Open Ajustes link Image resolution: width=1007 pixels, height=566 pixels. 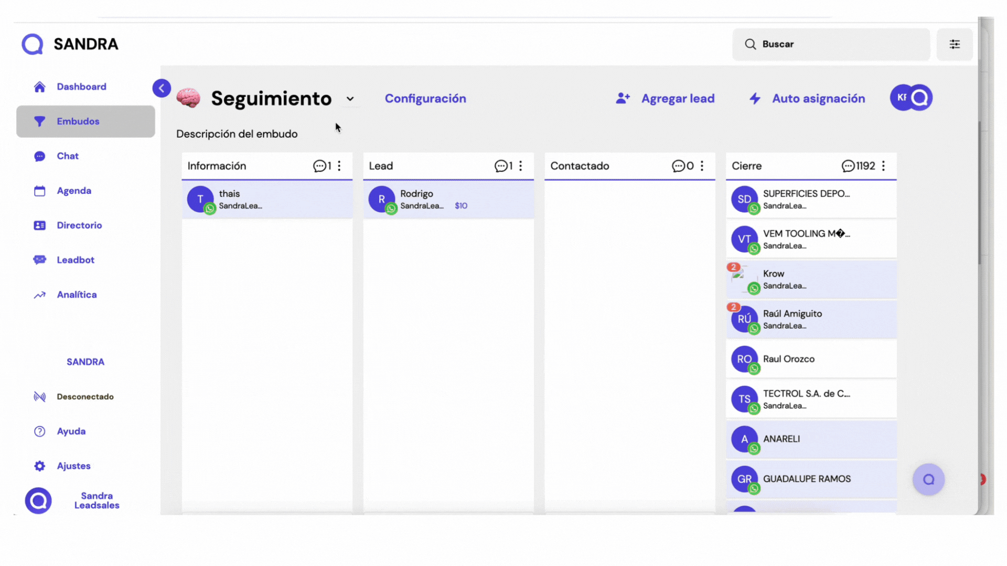74,466
